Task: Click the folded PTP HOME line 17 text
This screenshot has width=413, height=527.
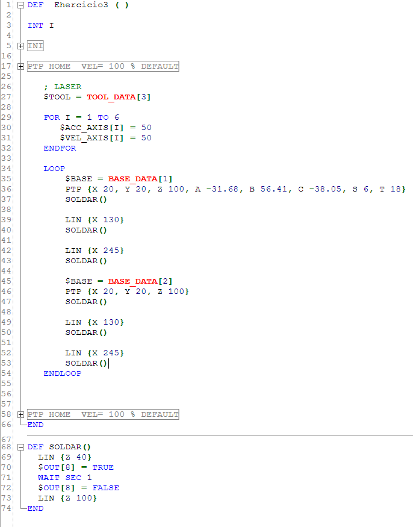Action: point(103,66)
